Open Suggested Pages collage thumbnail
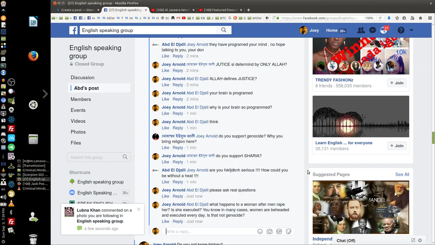The width and height of the screenshot is (435, 245). (x=361, y=207)
